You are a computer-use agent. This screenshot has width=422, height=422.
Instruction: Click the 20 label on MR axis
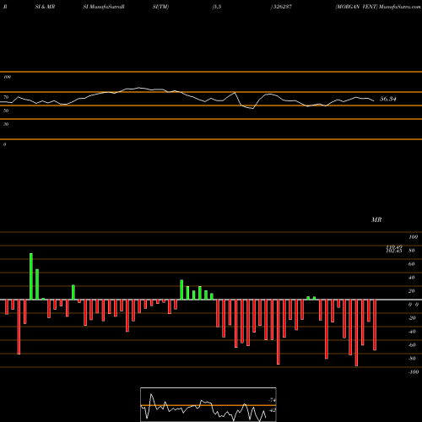click(x=411, y=291)
